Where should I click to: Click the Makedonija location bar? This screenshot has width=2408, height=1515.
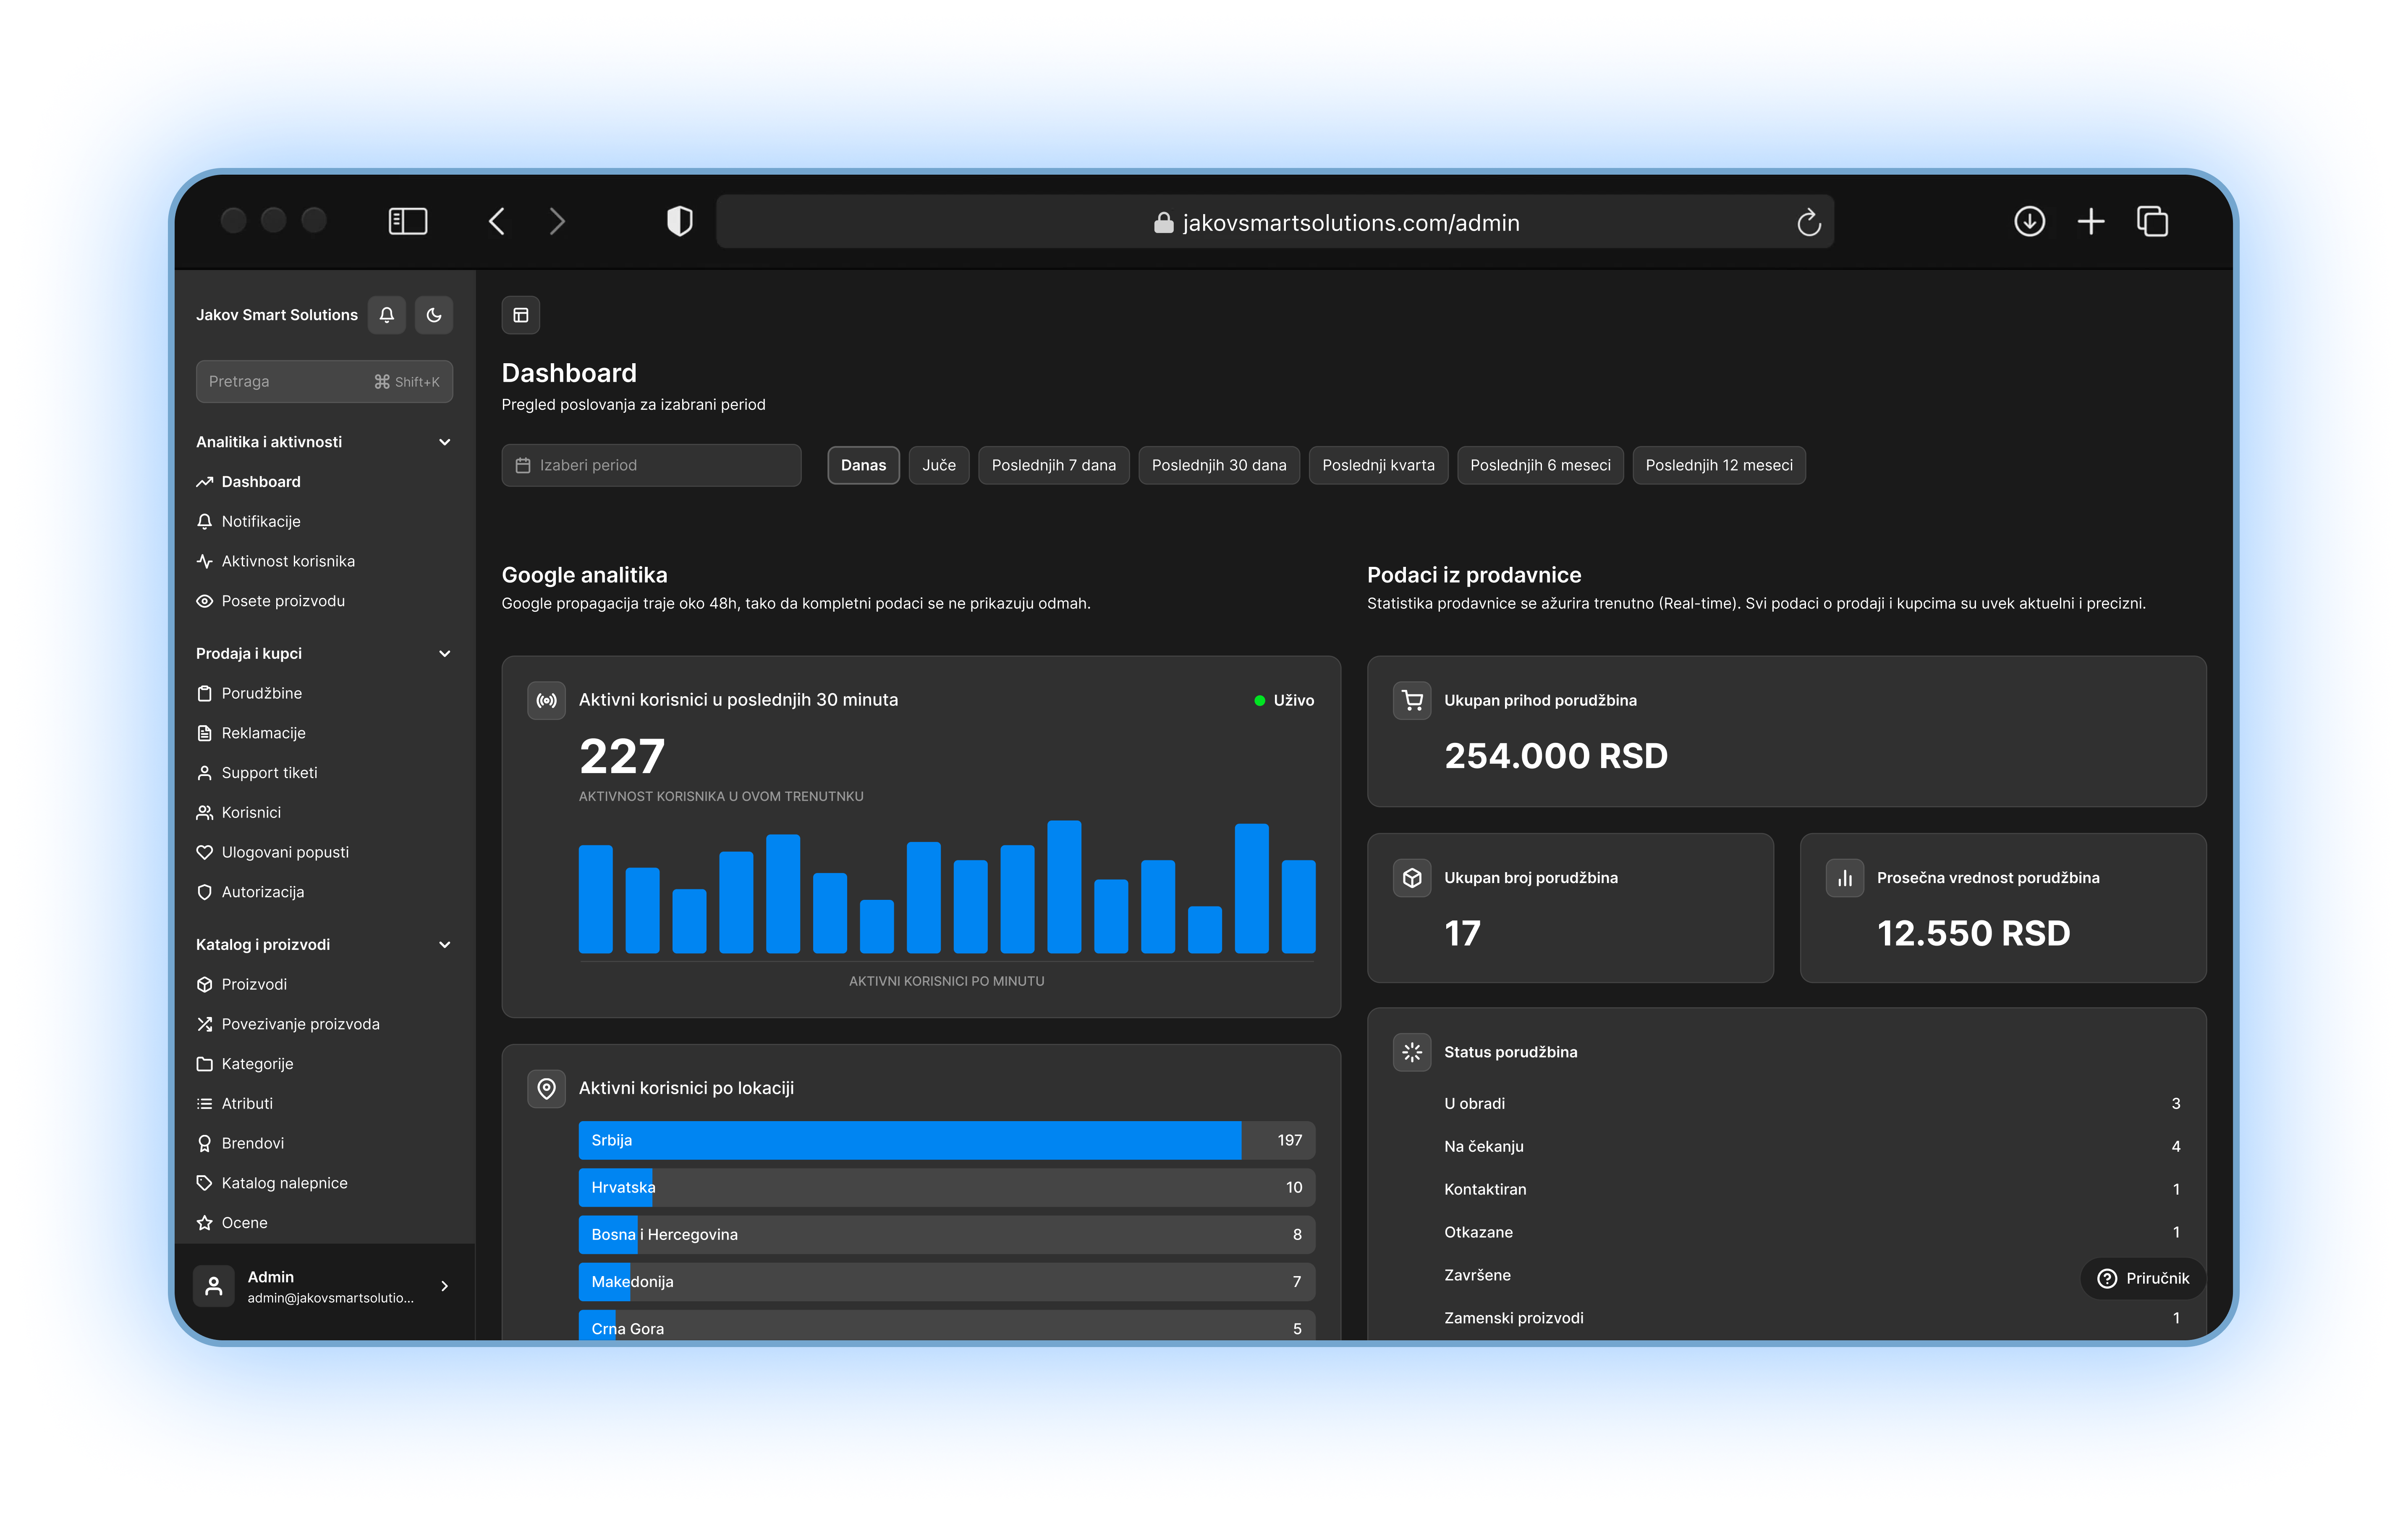pos(947,1282)
